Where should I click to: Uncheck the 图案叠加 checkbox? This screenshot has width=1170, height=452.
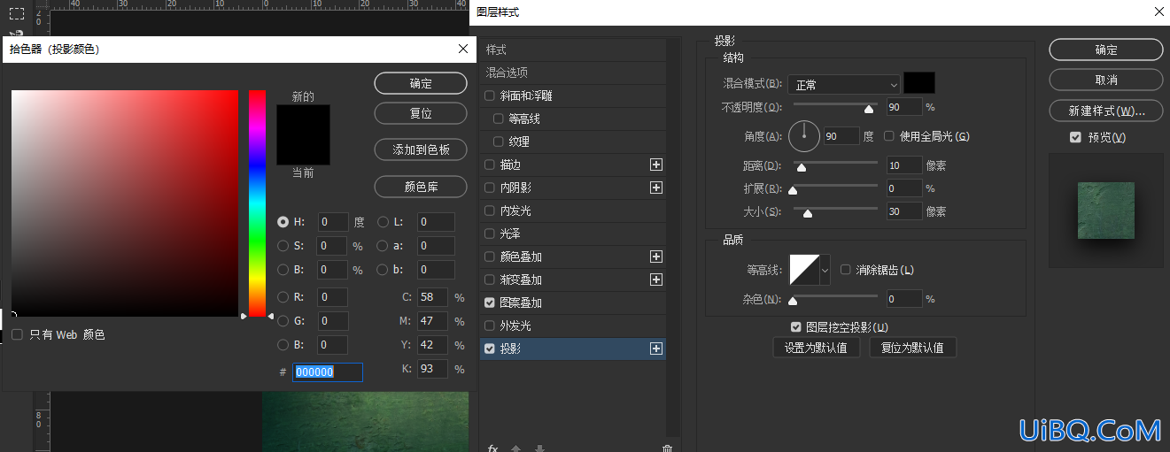[x=491, y=303]
